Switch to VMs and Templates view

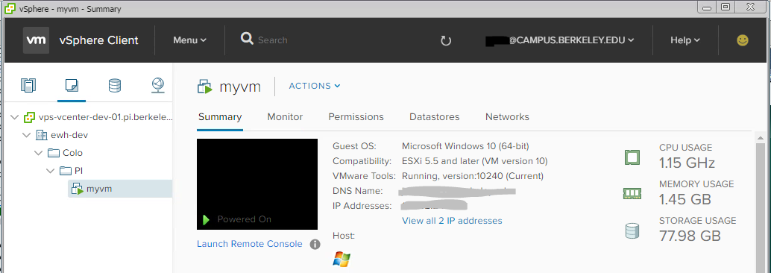72,86
